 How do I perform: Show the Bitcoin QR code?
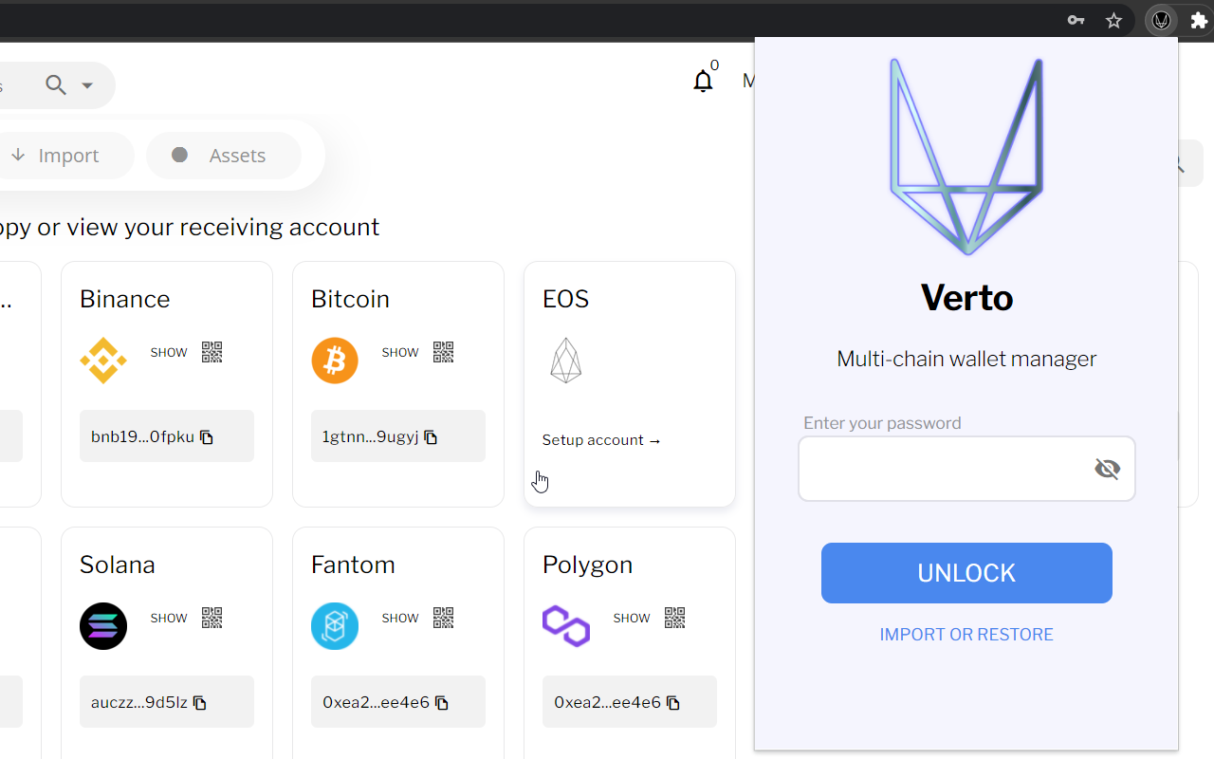click(443, 352)
